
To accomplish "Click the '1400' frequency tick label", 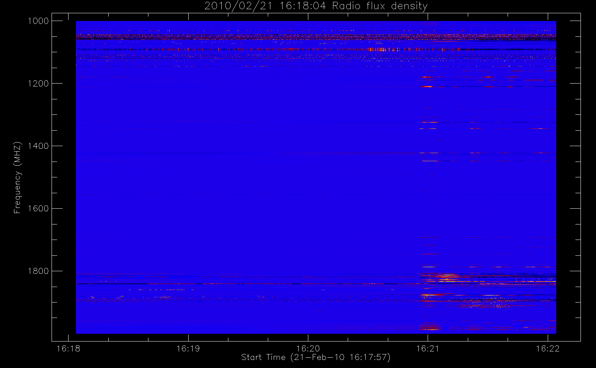I will click(38, 146).
